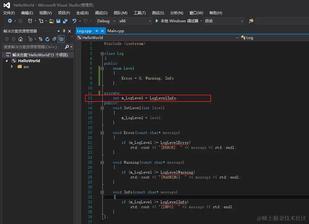
Task: Click the Undo arrow icon
Action: click(74, 21)
